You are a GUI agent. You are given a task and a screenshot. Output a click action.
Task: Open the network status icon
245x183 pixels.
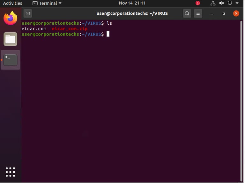213,3
